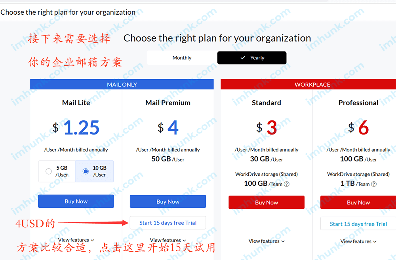Click the WORKPLACE category header
The image size is (396, 260).
(308, 84)
